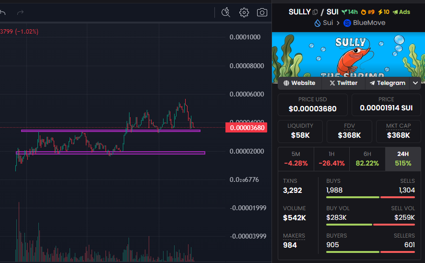425x263 pixels.
Task: Click the BlueMove DEX name link
Action: coord(369,23)
